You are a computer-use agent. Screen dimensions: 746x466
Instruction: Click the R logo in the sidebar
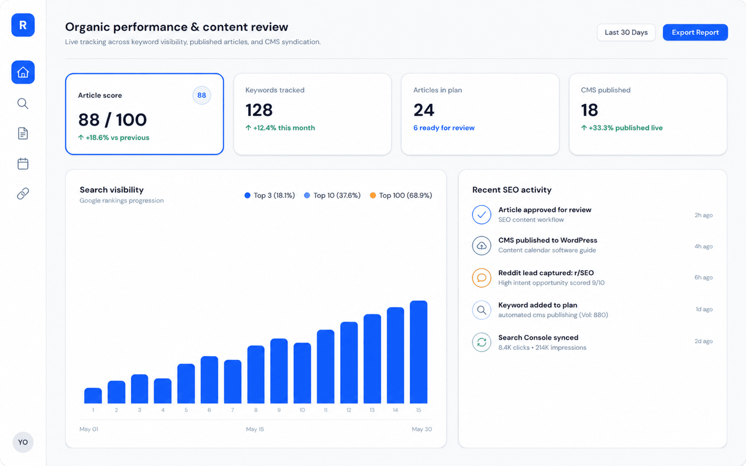tap(23, 25)
